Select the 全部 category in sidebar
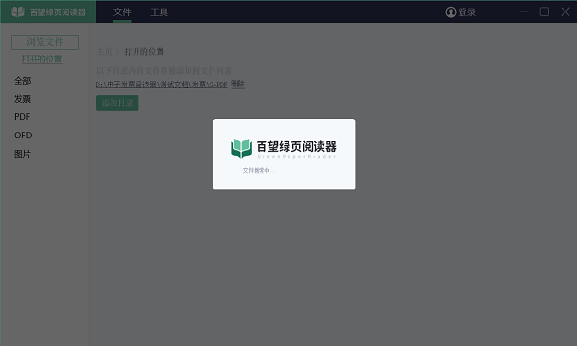The width and height of the screenshot is (577, 346). point(23,81)
